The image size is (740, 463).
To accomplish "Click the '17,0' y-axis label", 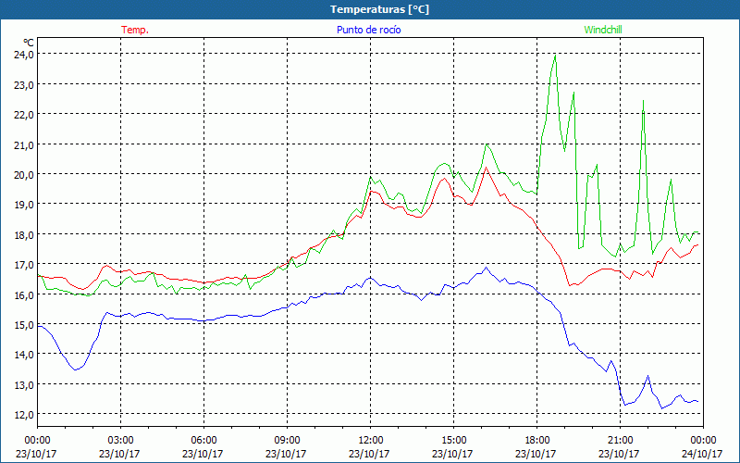I will tap(24, 264).
